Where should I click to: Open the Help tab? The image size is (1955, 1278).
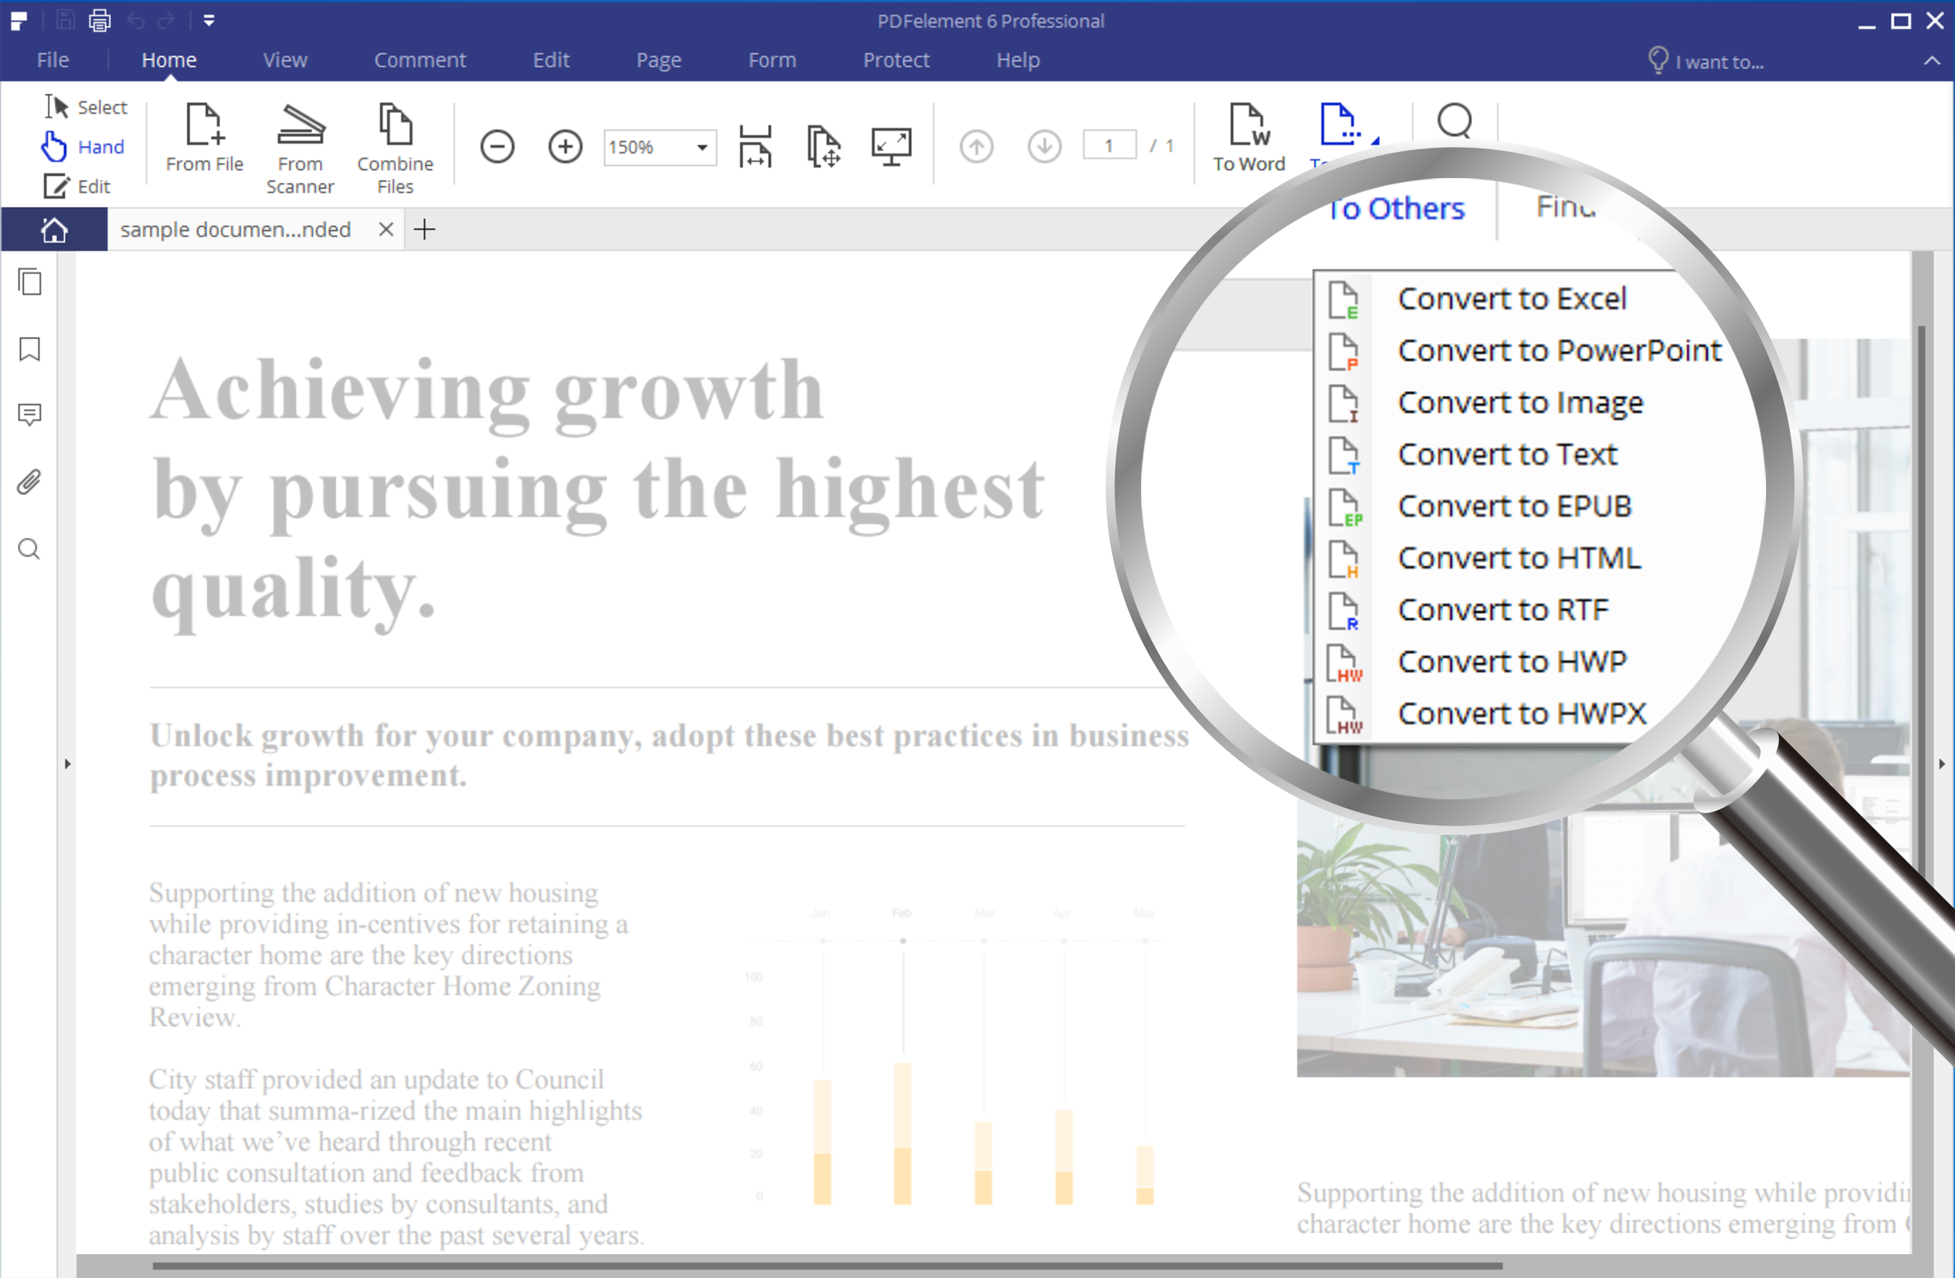coord(1018,60)
